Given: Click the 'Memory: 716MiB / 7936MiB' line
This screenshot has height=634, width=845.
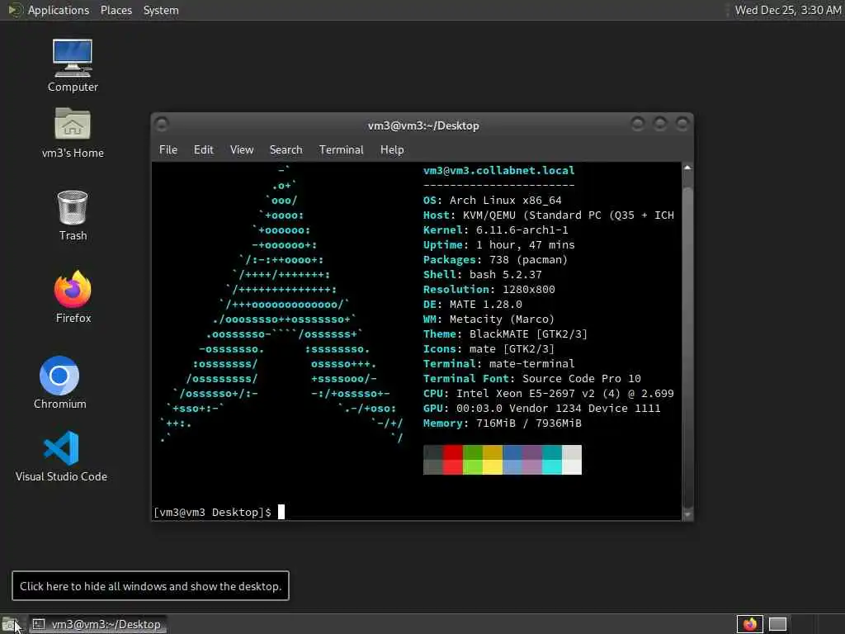Looking at the screenshot, I should [x=503, y=423].
